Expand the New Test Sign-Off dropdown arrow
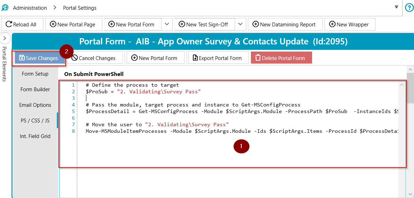Viewport: 414px width, 198px height. [240, 24]
